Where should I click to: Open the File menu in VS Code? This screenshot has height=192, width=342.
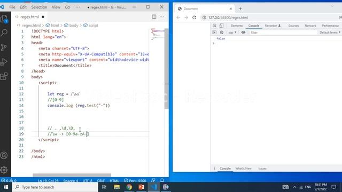pyautogui.click(x=12, y=7)
